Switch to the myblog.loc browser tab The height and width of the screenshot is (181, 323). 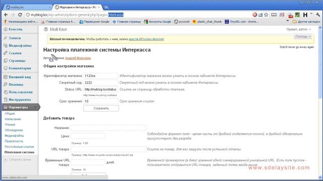(x=27, y=7)
